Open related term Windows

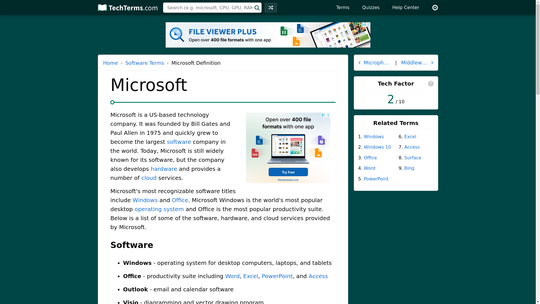point(374,137)
